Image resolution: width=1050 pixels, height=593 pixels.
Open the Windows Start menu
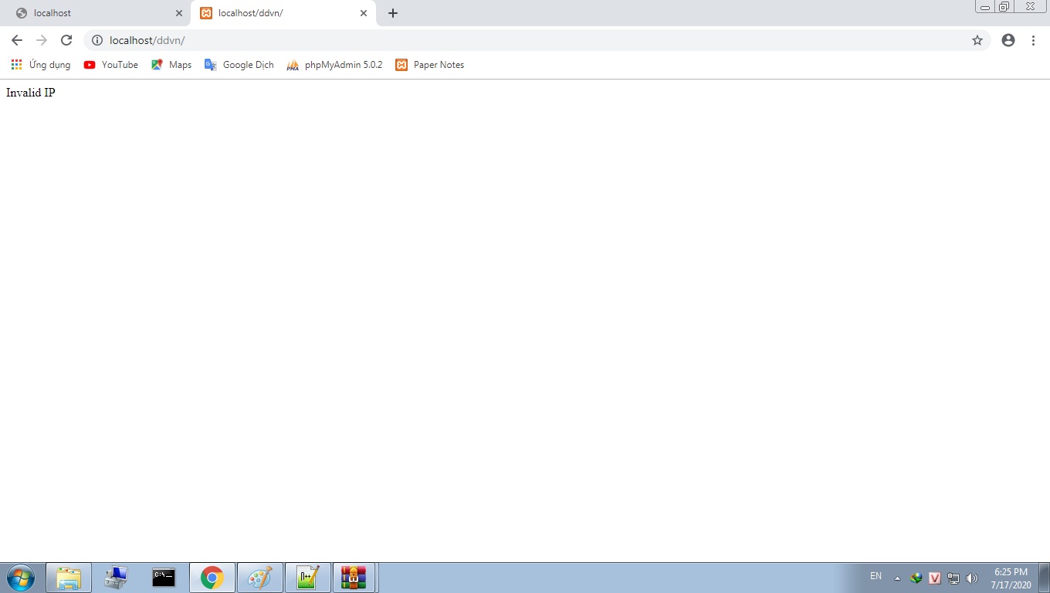pyautogui.click(x=20, y=578)
